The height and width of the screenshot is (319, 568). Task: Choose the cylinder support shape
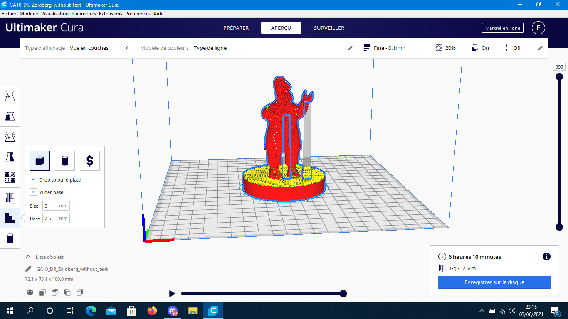65,161
